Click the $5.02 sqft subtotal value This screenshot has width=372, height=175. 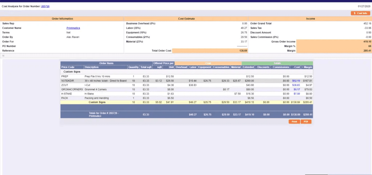point(158,103)
